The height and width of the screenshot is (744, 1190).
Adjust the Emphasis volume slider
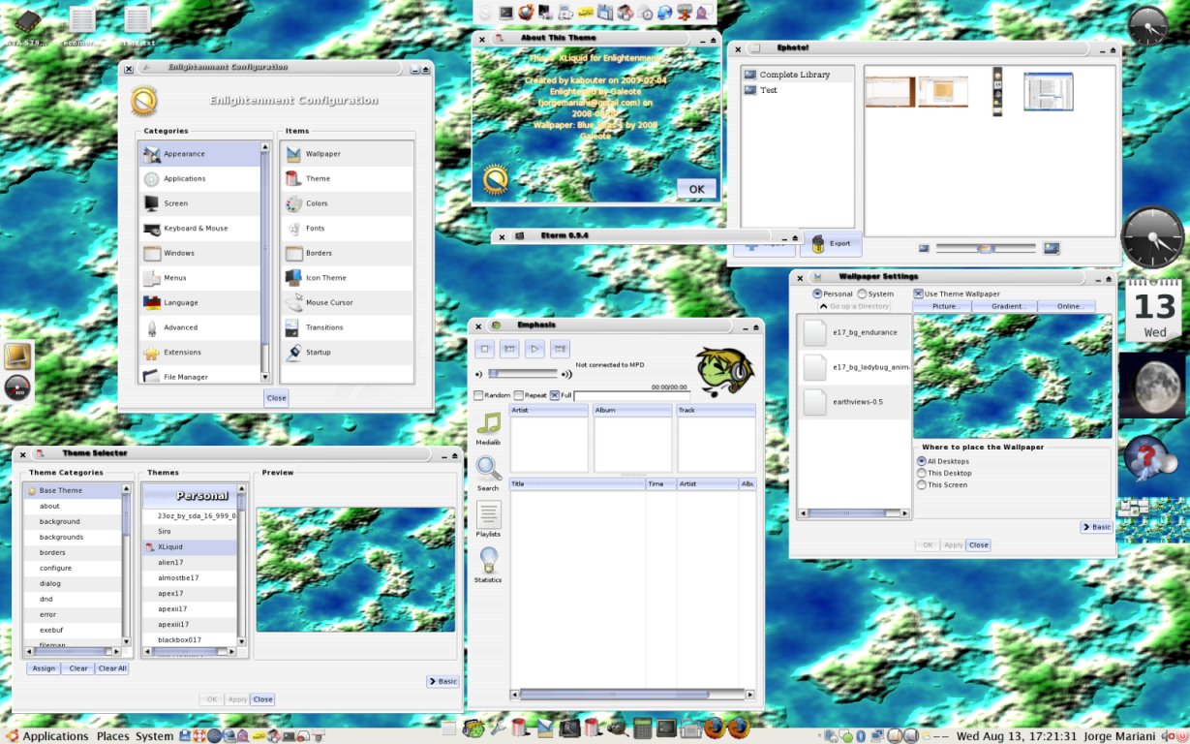[x=523, y=373]
